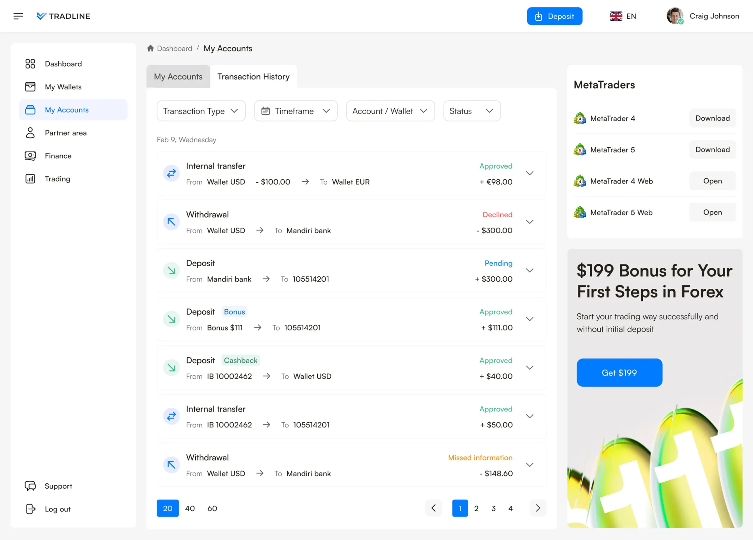Image resolution: width=753 pixels, height=540 pixels.
Task: Open the Timeframe filter dropdown
Action: pos(296,111)
